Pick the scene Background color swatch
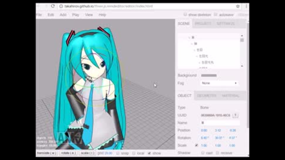 [x=209, y=76]
